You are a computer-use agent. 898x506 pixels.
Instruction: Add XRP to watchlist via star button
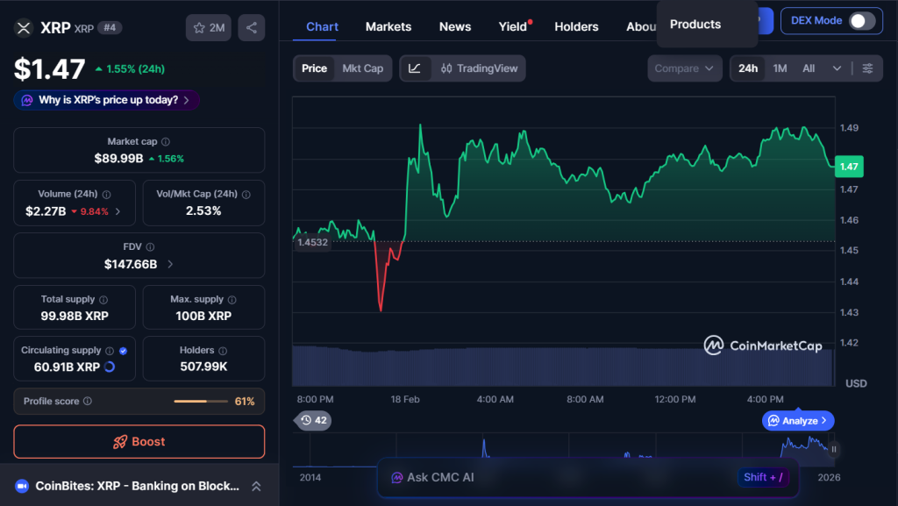(208, 28)
